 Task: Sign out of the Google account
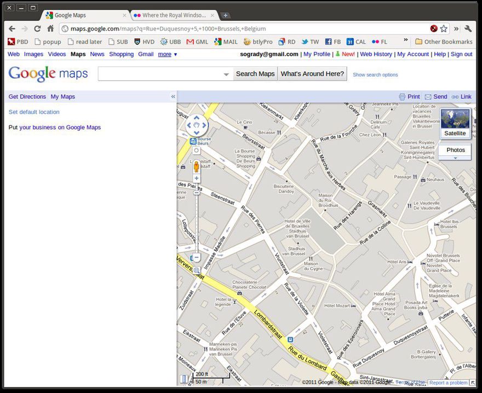(461, 54)
